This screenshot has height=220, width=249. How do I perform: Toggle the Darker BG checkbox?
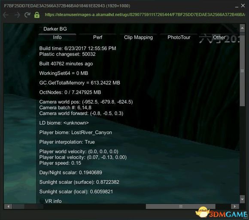[41, 29]
